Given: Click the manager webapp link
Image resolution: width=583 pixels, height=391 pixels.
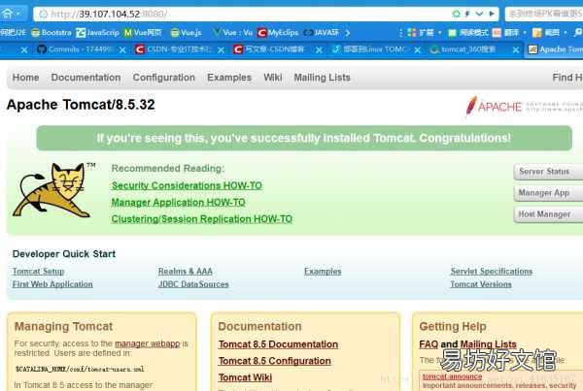Looking at the screenshot, I should (148, 343).
